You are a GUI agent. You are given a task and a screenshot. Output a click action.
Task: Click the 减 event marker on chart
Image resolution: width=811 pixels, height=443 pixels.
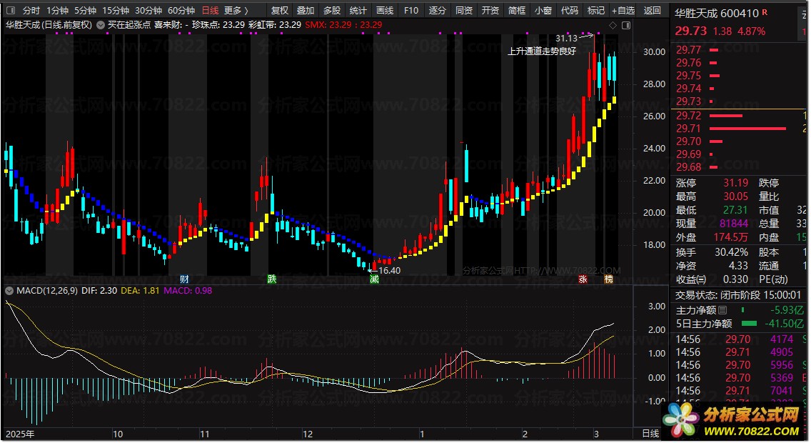click(x=374, y=279)
